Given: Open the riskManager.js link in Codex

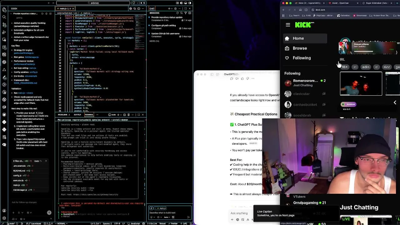Looking at the screenshot, I should (32, 57).
